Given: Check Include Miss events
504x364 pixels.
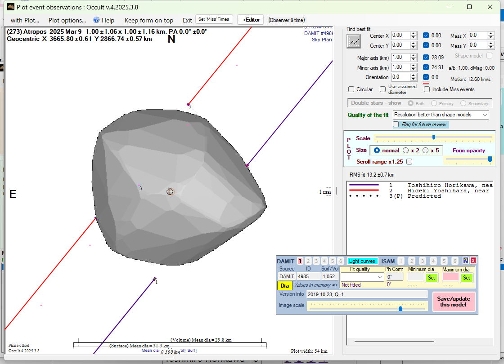Looking at the screenshot, I should (x=427, y=89).
